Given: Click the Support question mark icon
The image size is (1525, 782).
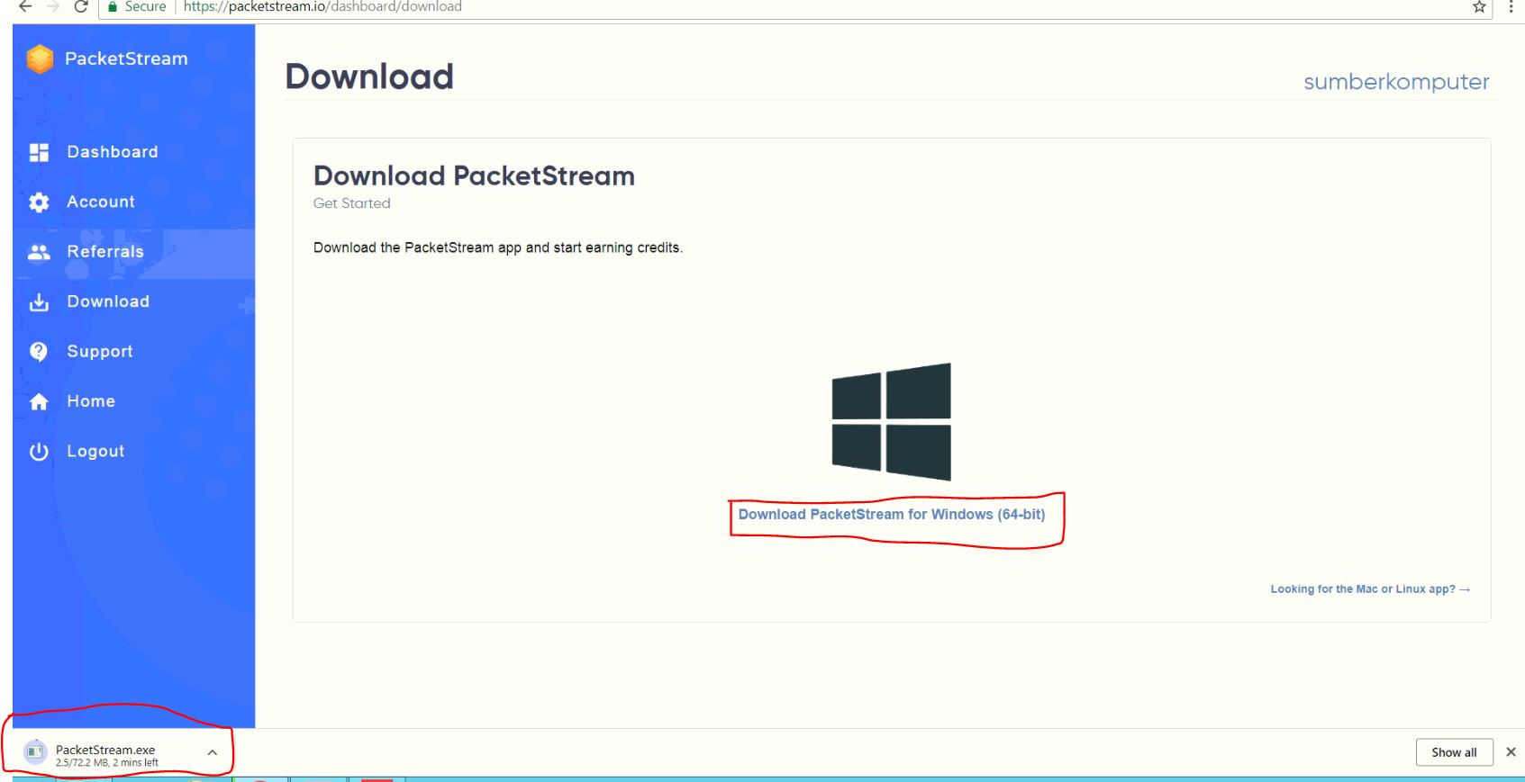Looking at the screenshot, I should pos(39,352).
